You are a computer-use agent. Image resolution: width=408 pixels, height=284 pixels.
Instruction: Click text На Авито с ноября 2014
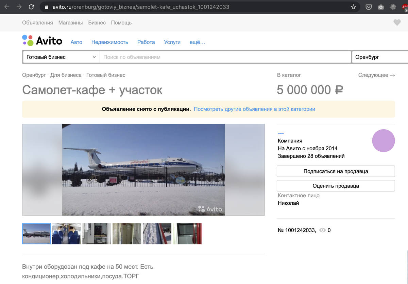click(x=308, y=148)
